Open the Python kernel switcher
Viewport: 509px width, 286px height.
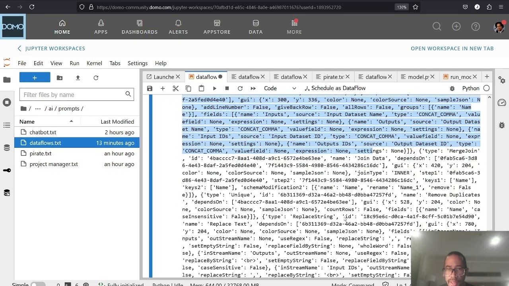click(471, 89)
